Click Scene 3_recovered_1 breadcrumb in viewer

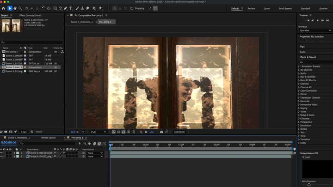click(82, 22)
